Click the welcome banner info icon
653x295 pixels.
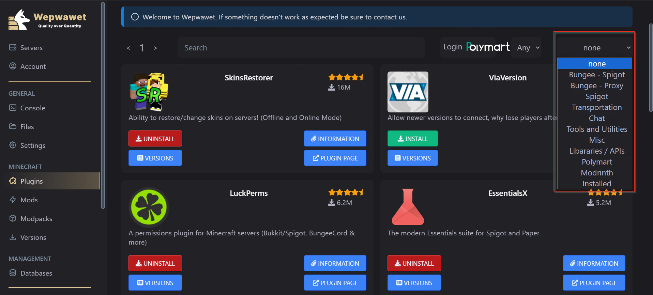(x=135, y=17)
